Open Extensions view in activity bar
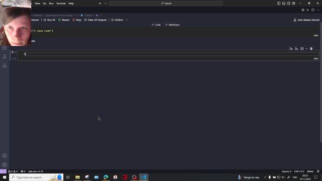 pos(5,48)
